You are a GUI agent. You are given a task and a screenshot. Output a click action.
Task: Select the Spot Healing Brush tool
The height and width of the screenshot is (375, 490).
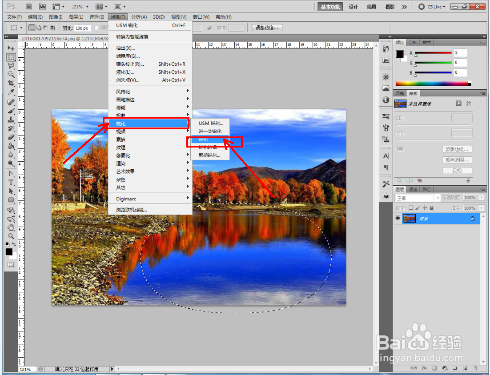point(11,102)
